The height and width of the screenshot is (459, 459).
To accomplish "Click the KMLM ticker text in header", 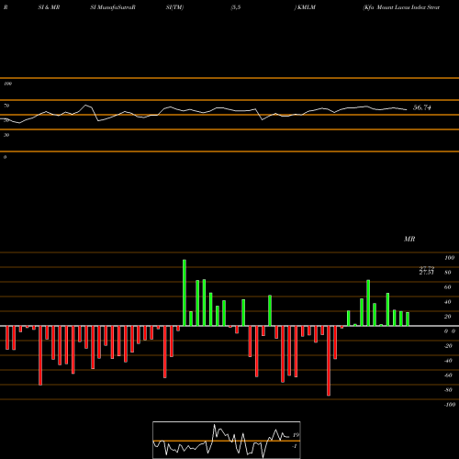I will click(307, 7).
